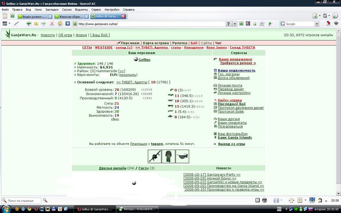Click the page scrollbar down arrow
341x213 pixels.
point(338,194)
